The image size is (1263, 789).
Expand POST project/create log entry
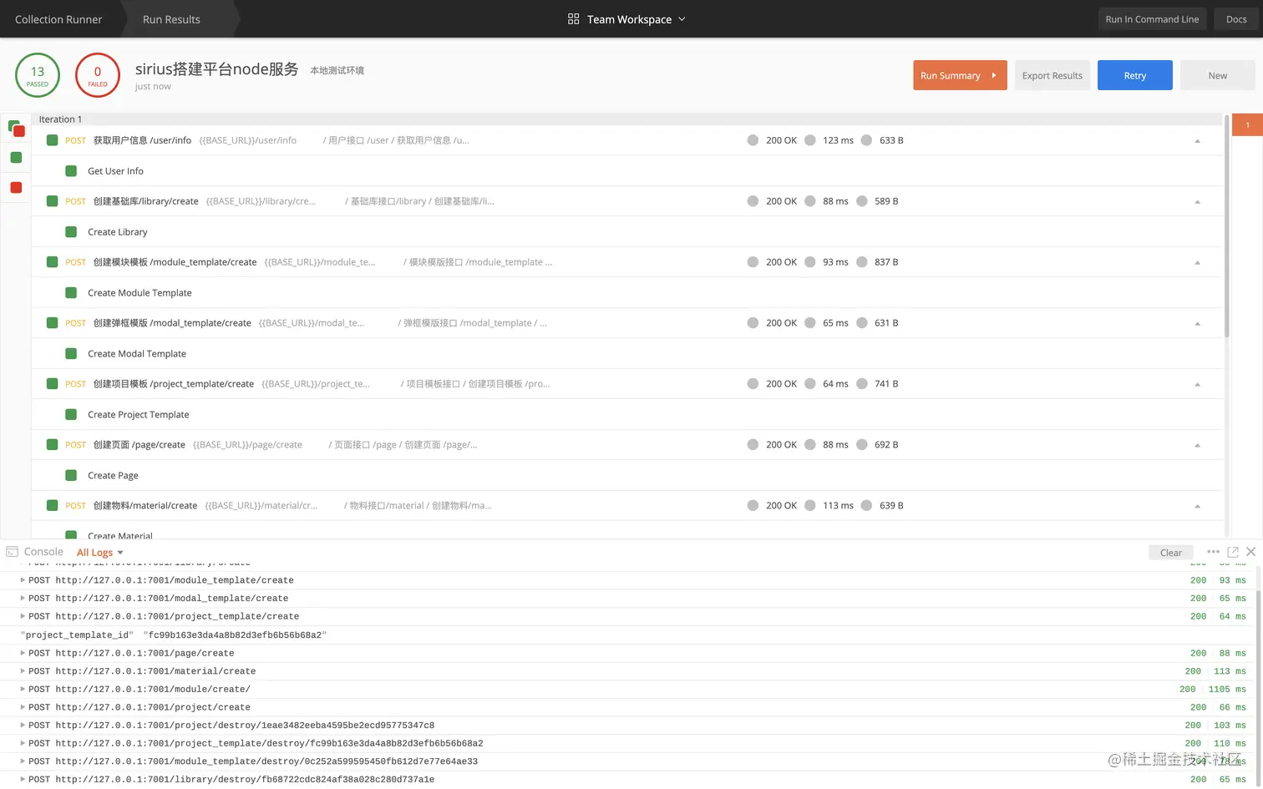pyautogui.click(x=23, y=707)
